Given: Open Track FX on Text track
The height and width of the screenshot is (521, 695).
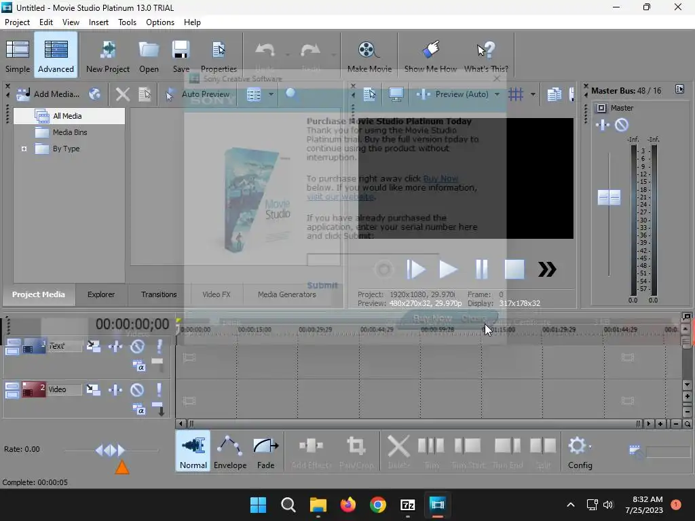Looking at the screenshot, I should (x=115, y=346).
